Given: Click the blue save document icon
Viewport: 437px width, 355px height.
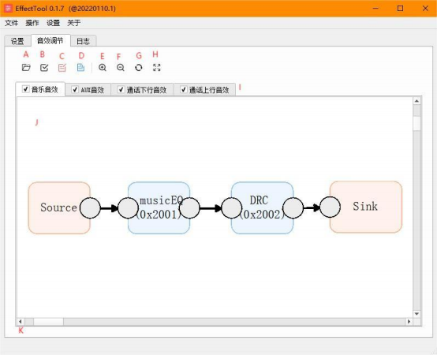Looking at the screenshot, I should (x=80, y=67).
